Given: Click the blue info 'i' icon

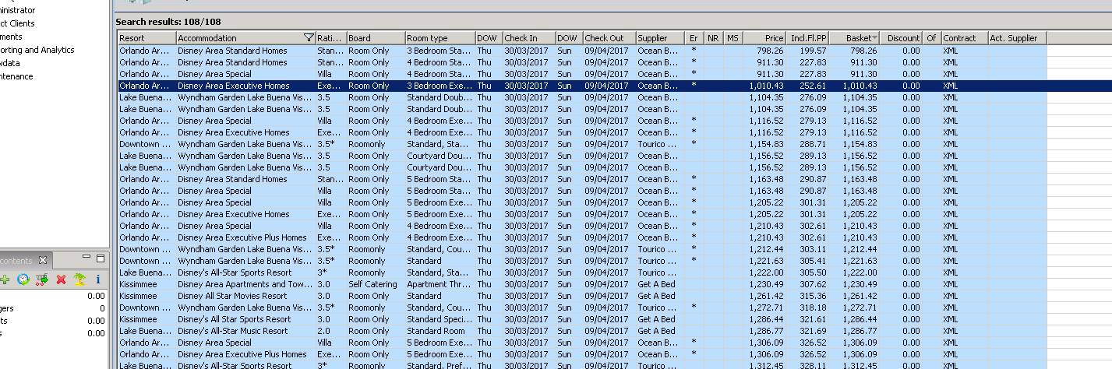Looking at the screenshot, I should coord(98,279).
